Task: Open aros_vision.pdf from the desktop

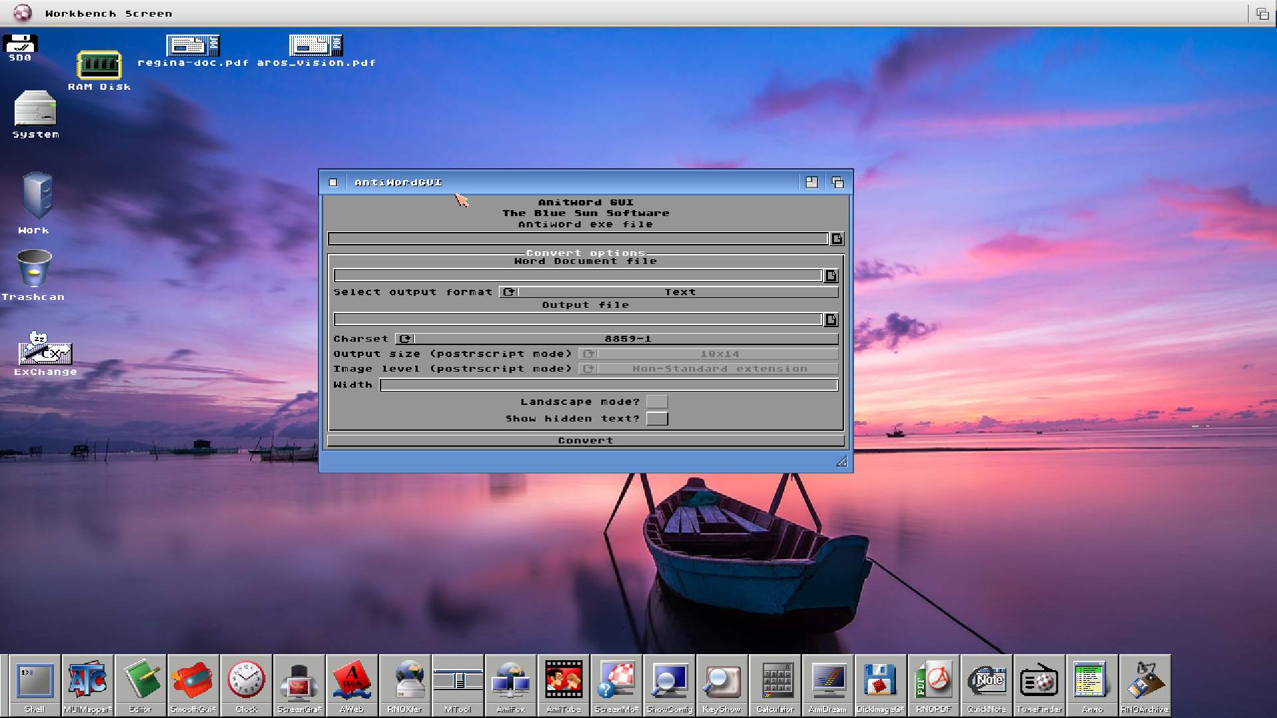Action: pos(315,47)
